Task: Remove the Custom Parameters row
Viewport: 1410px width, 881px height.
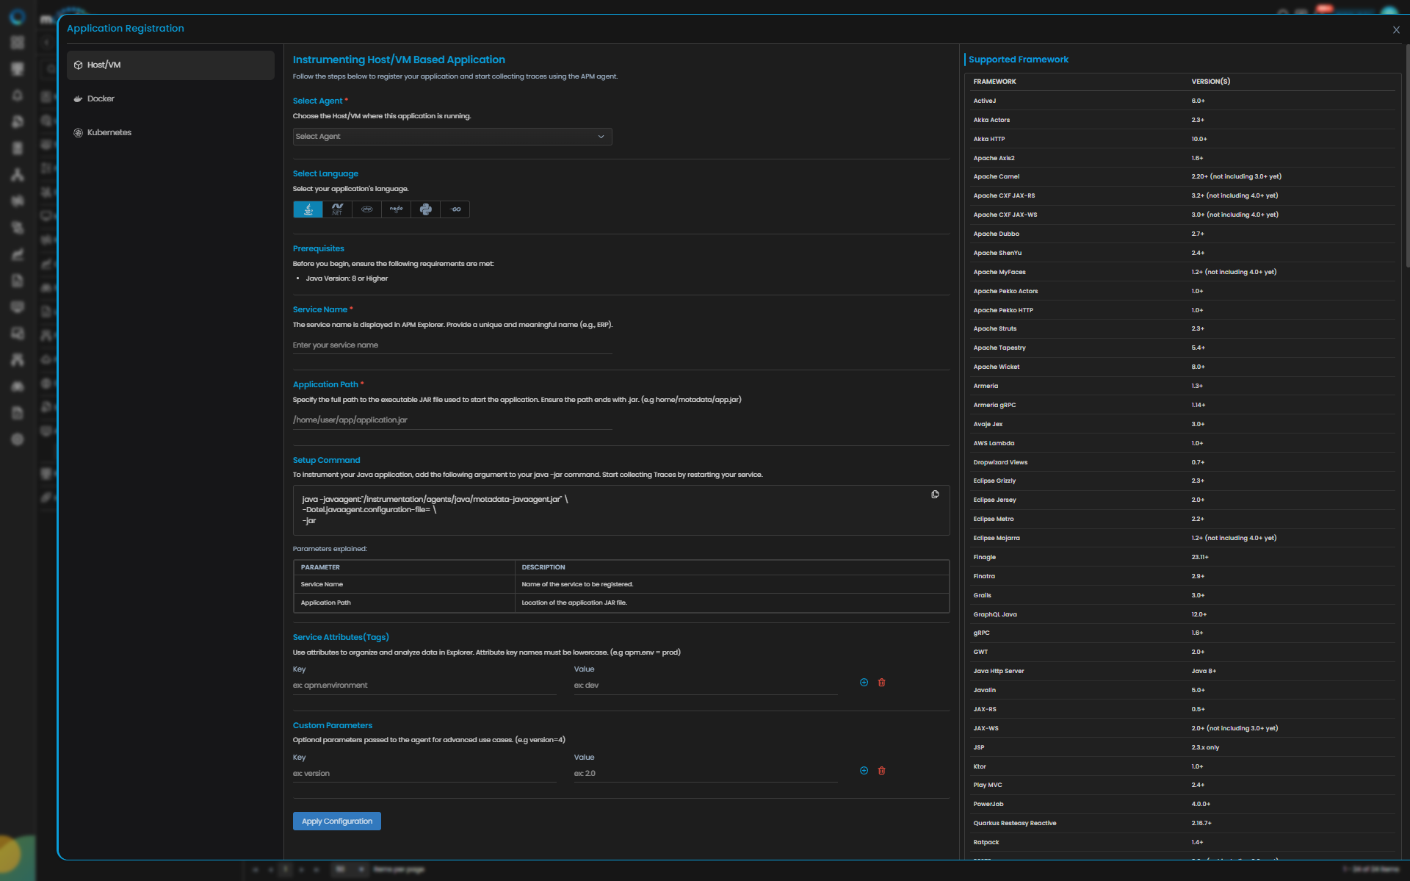Action: 881,771
